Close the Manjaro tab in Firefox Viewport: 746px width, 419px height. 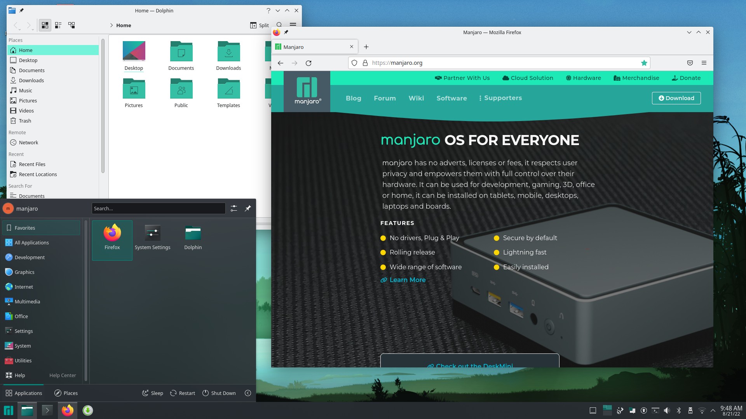pyautogui.click(x=352, y=47)
